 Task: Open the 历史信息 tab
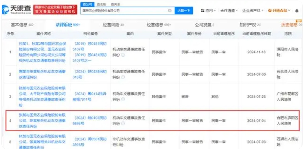tap(292, 25)
